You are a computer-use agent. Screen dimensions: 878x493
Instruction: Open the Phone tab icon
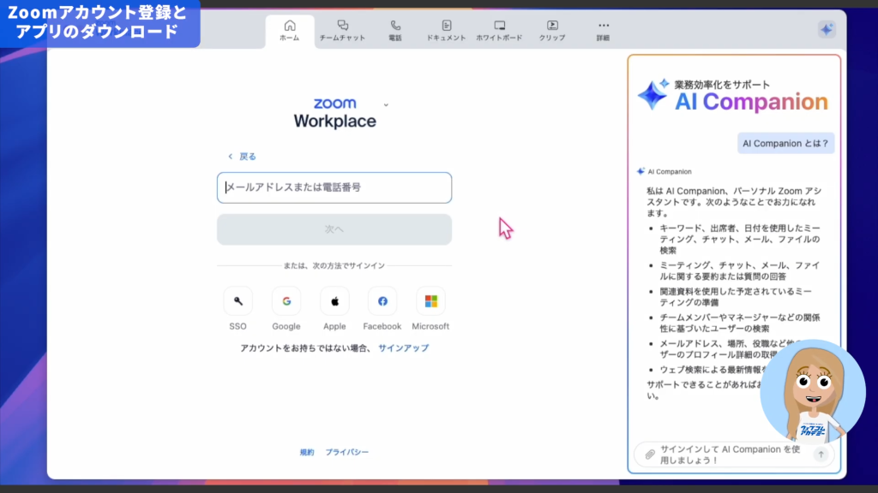(395, 26)
